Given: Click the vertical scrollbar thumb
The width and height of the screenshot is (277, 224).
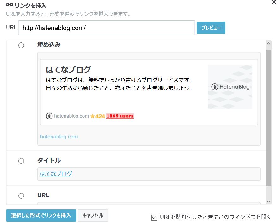Looking at the screenshot, I should coord(268,118).
